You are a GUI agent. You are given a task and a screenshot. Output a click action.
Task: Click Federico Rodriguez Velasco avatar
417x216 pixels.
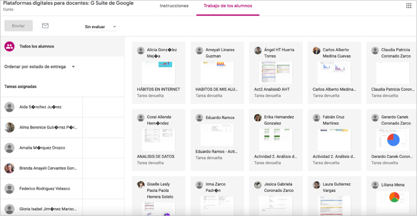coord(9,189)
